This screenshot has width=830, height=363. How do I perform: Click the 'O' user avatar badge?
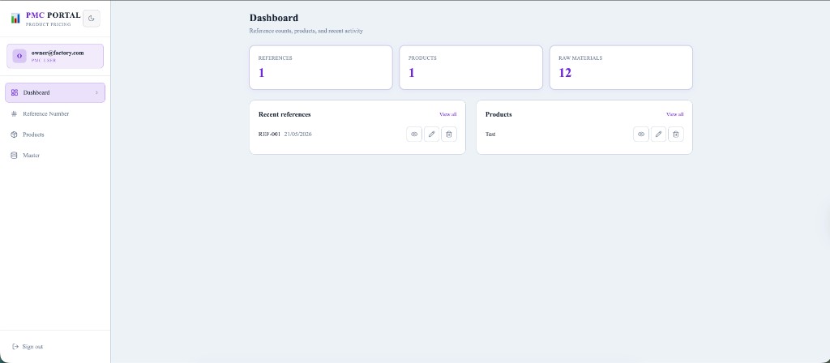pyautogui.click(x=19, y=56)
